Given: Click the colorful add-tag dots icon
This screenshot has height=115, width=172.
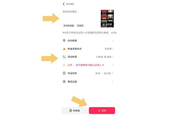Looking at the screenshot, I should [x=64, y=57].
